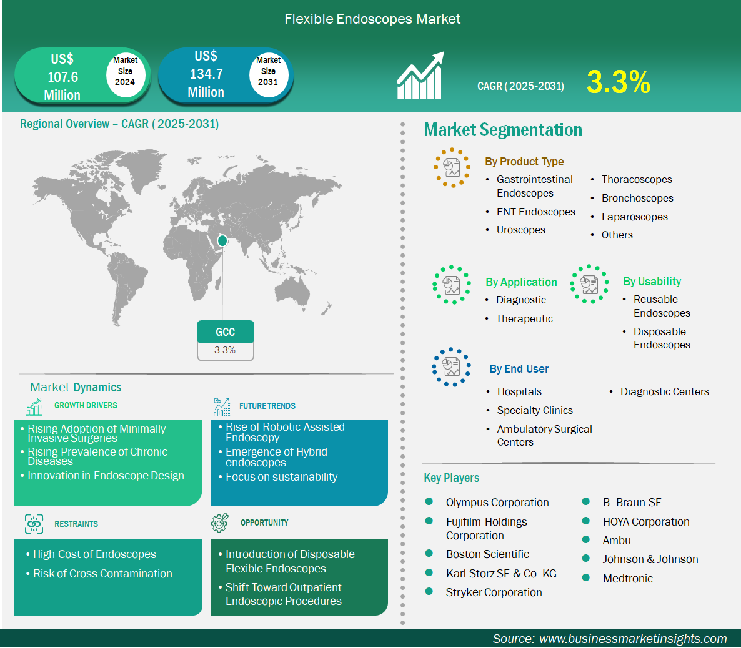This screenshot has width=741, height=648.
Task: Select the Future Trends icon
Action: click(221, 406)
